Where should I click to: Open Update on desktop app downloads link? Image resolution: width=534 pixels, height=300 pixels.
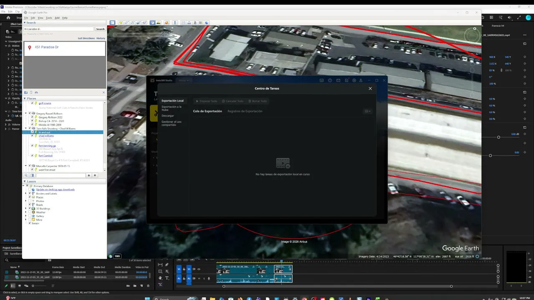click(55, 190)
